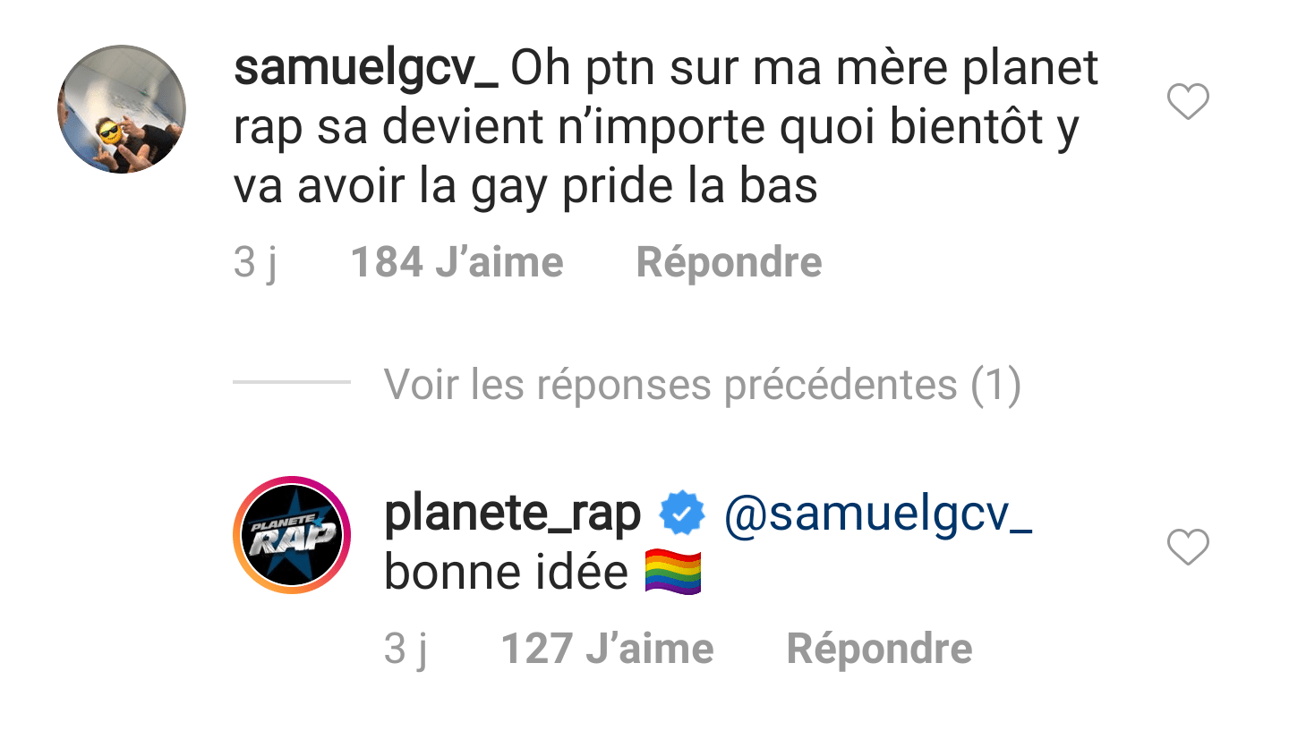
Task: Click the 3 j timestamp beside 184 J'aime
Action: [255, 263]
